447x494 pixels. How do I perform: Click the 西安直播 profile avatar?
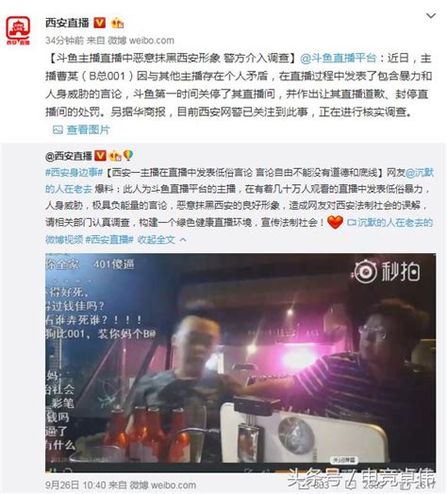[18, 30]
